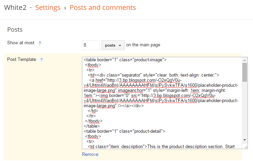Click the Posts section heading
The height and width of the screenshot is (161, 253).
point(15,30)
